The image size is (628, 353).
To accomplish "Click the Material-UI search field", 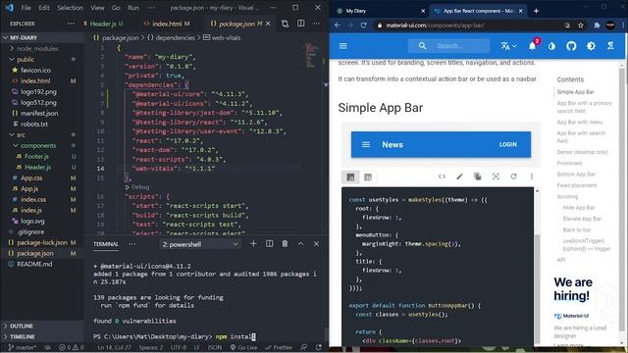I will pyautogui.click(x=449, y=46).
